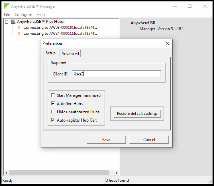Check Hide unauthorized Hubs
The width and height of the screenshot is (214, 186).
(53, 112)
